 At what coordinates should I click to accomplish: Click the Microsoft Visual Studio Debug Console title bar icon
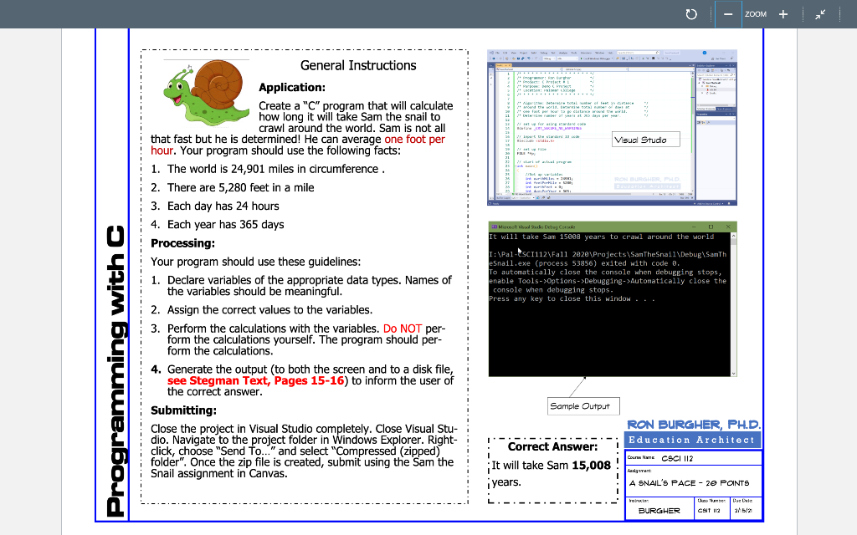[493, 225]
